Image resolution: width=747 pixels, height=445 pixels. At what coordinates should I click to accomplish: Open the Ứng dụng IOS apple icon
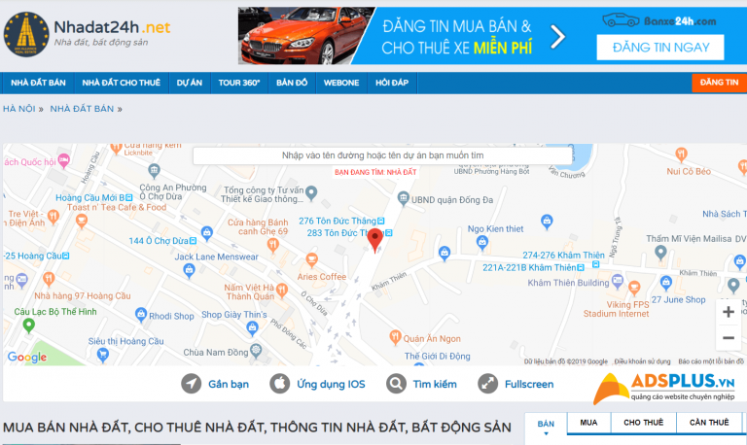pyautogui.click(x=280, y=383)
